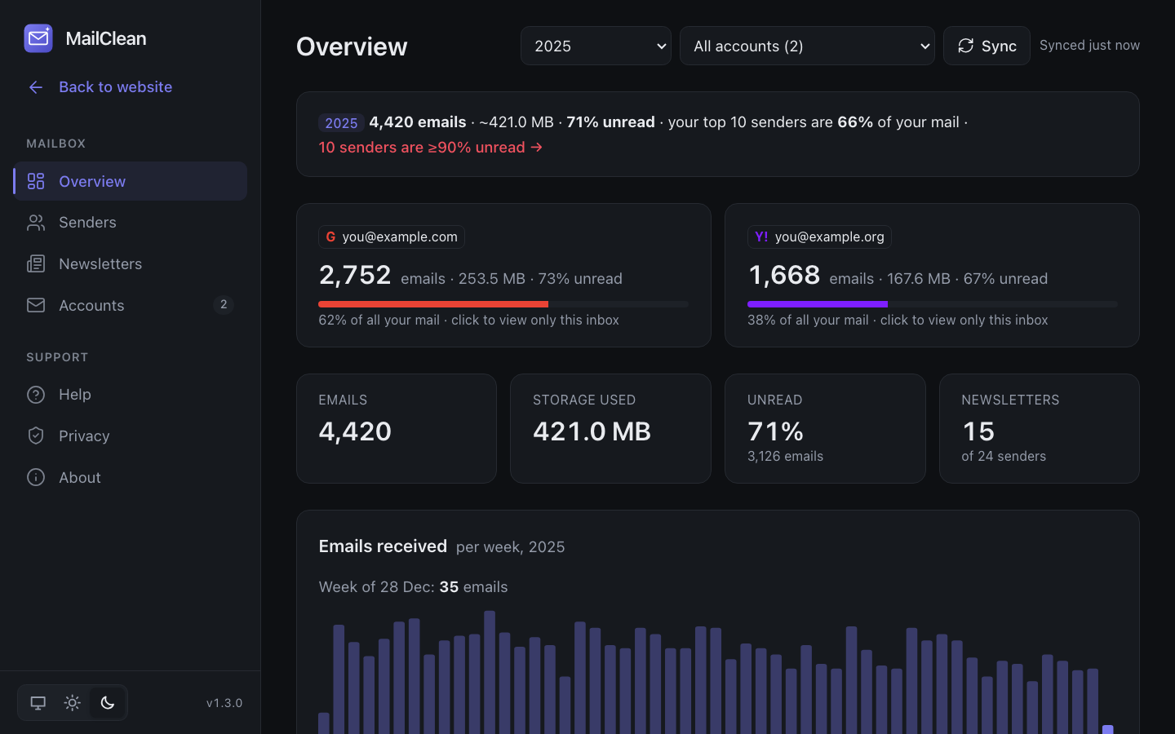Open the About page
This screenshot has width=1175, height=734.
pos(131,477)
